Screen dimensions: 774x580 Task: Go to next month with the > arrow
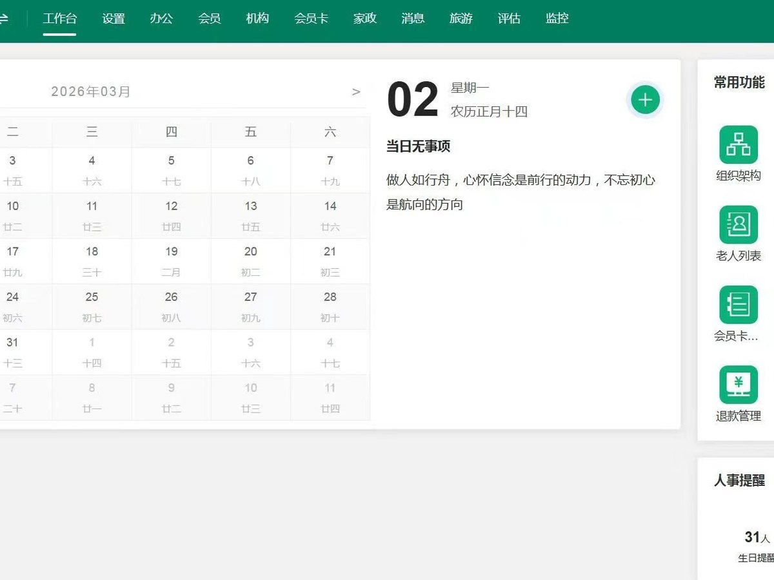pos(356,92)
